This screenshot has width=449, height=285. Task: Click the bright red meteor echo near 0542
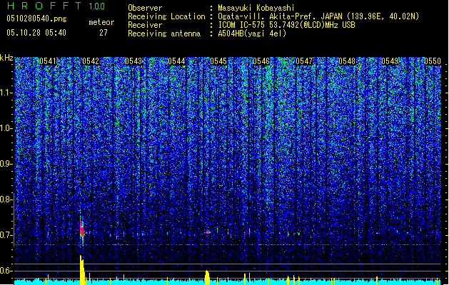click(83, 230)
